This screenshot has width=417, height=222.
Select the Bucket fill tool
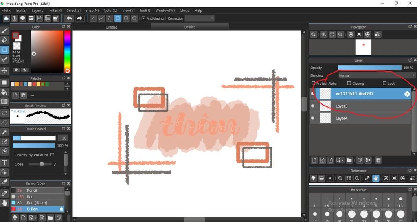4,92
